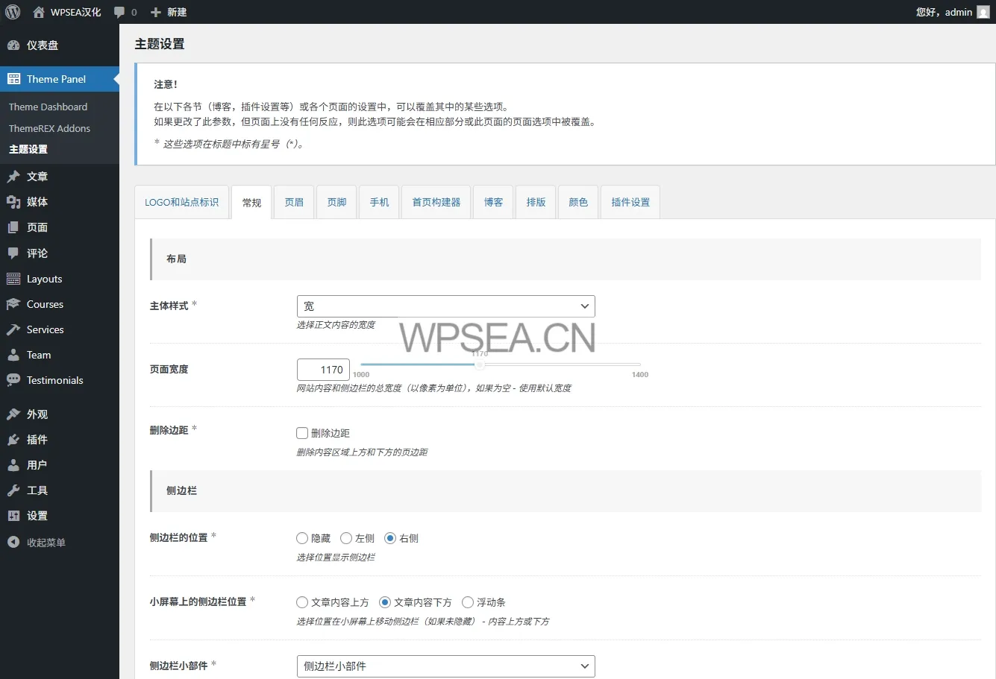Choose 浮动条 radio for small screens
The height and width of the screenshot is (679, 996).
(468, 602)
